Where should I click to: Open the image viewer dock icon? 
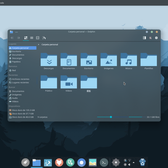click(93, 163)
